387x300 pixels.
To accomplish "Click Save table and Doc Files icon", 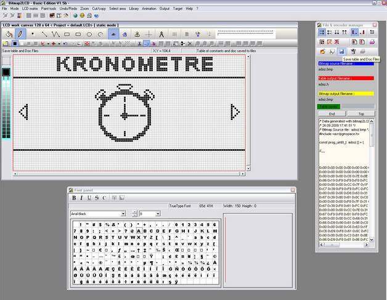I will pyautogui.click(x=342, y=51).
